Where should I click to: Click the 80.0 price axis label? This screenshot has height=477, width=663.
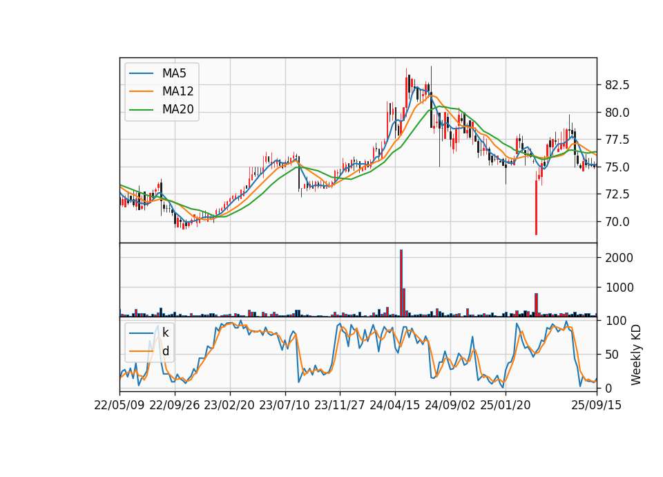click(617, 113)
